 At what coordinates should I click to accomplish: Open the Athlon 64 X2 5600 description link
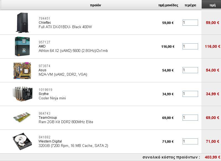click(x=73, y=51)
